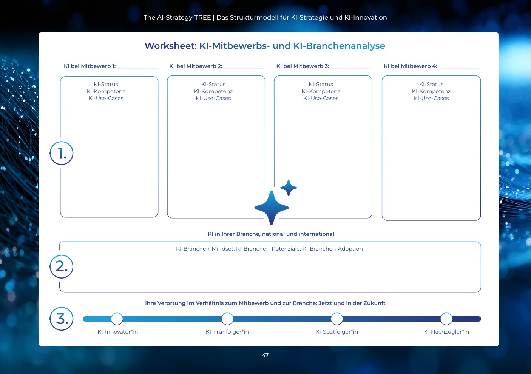This screenshot has width=531, height=374.
Task: Click into the Mitbewerb 4 answer box
Action: coord(431,148)
